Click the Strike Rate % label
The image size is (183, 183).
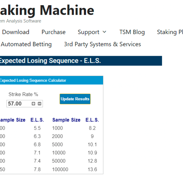tap(23, 94)
